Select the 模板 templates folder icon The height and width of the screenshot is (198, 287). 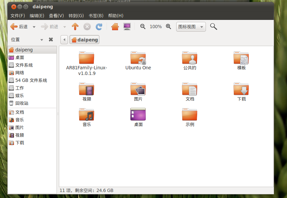click(x=241, y=58)
